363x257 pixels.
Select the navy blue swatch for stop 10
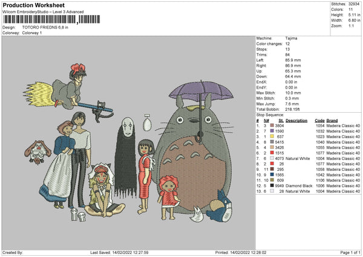(x=272, y=175)
